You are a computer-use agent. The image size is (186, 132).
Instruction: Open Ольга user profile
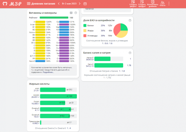pyautogui.click(x=162, y=4)
